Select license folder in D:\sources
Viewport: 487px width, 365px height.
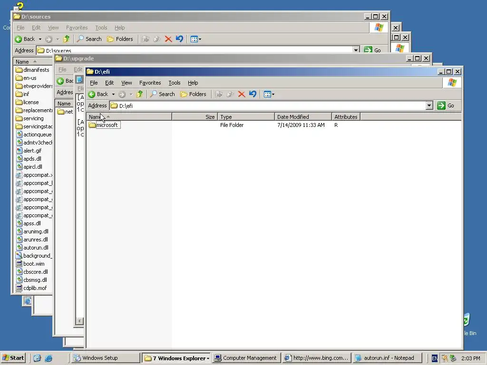tap(27, 102)
